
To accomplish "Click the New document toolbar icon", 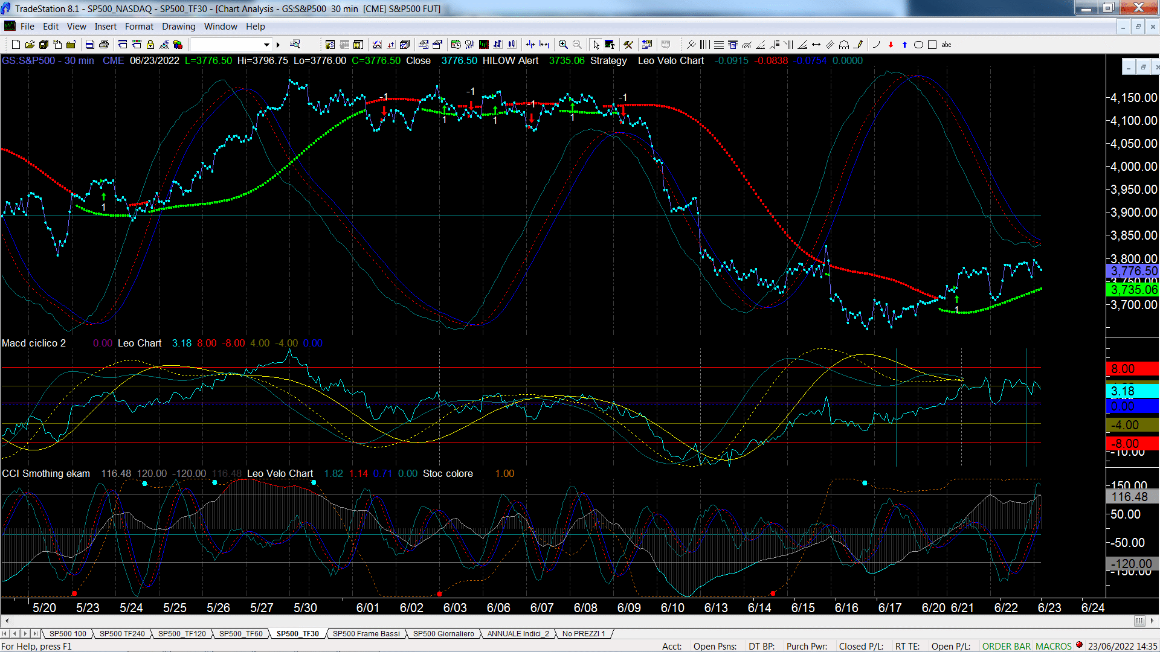I will tap(16, 45).
